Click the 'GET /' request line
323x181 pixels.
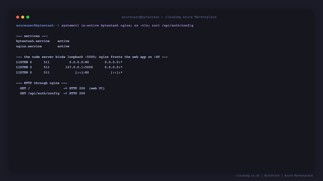(x=62, y=88)
